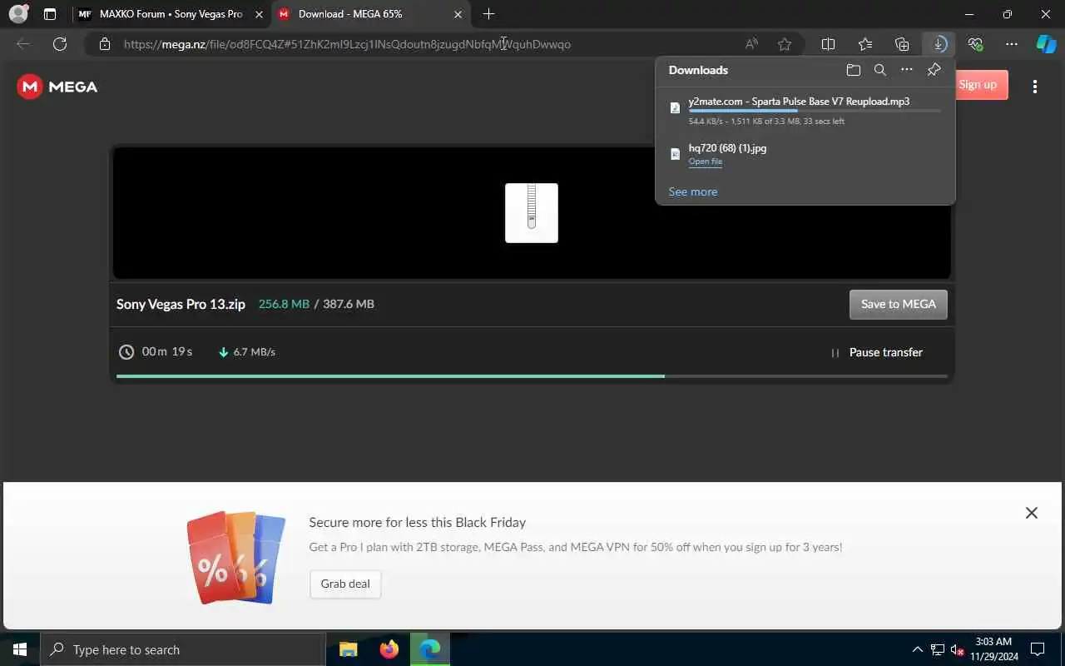Open the clock showing 3:03 AM

993,649
